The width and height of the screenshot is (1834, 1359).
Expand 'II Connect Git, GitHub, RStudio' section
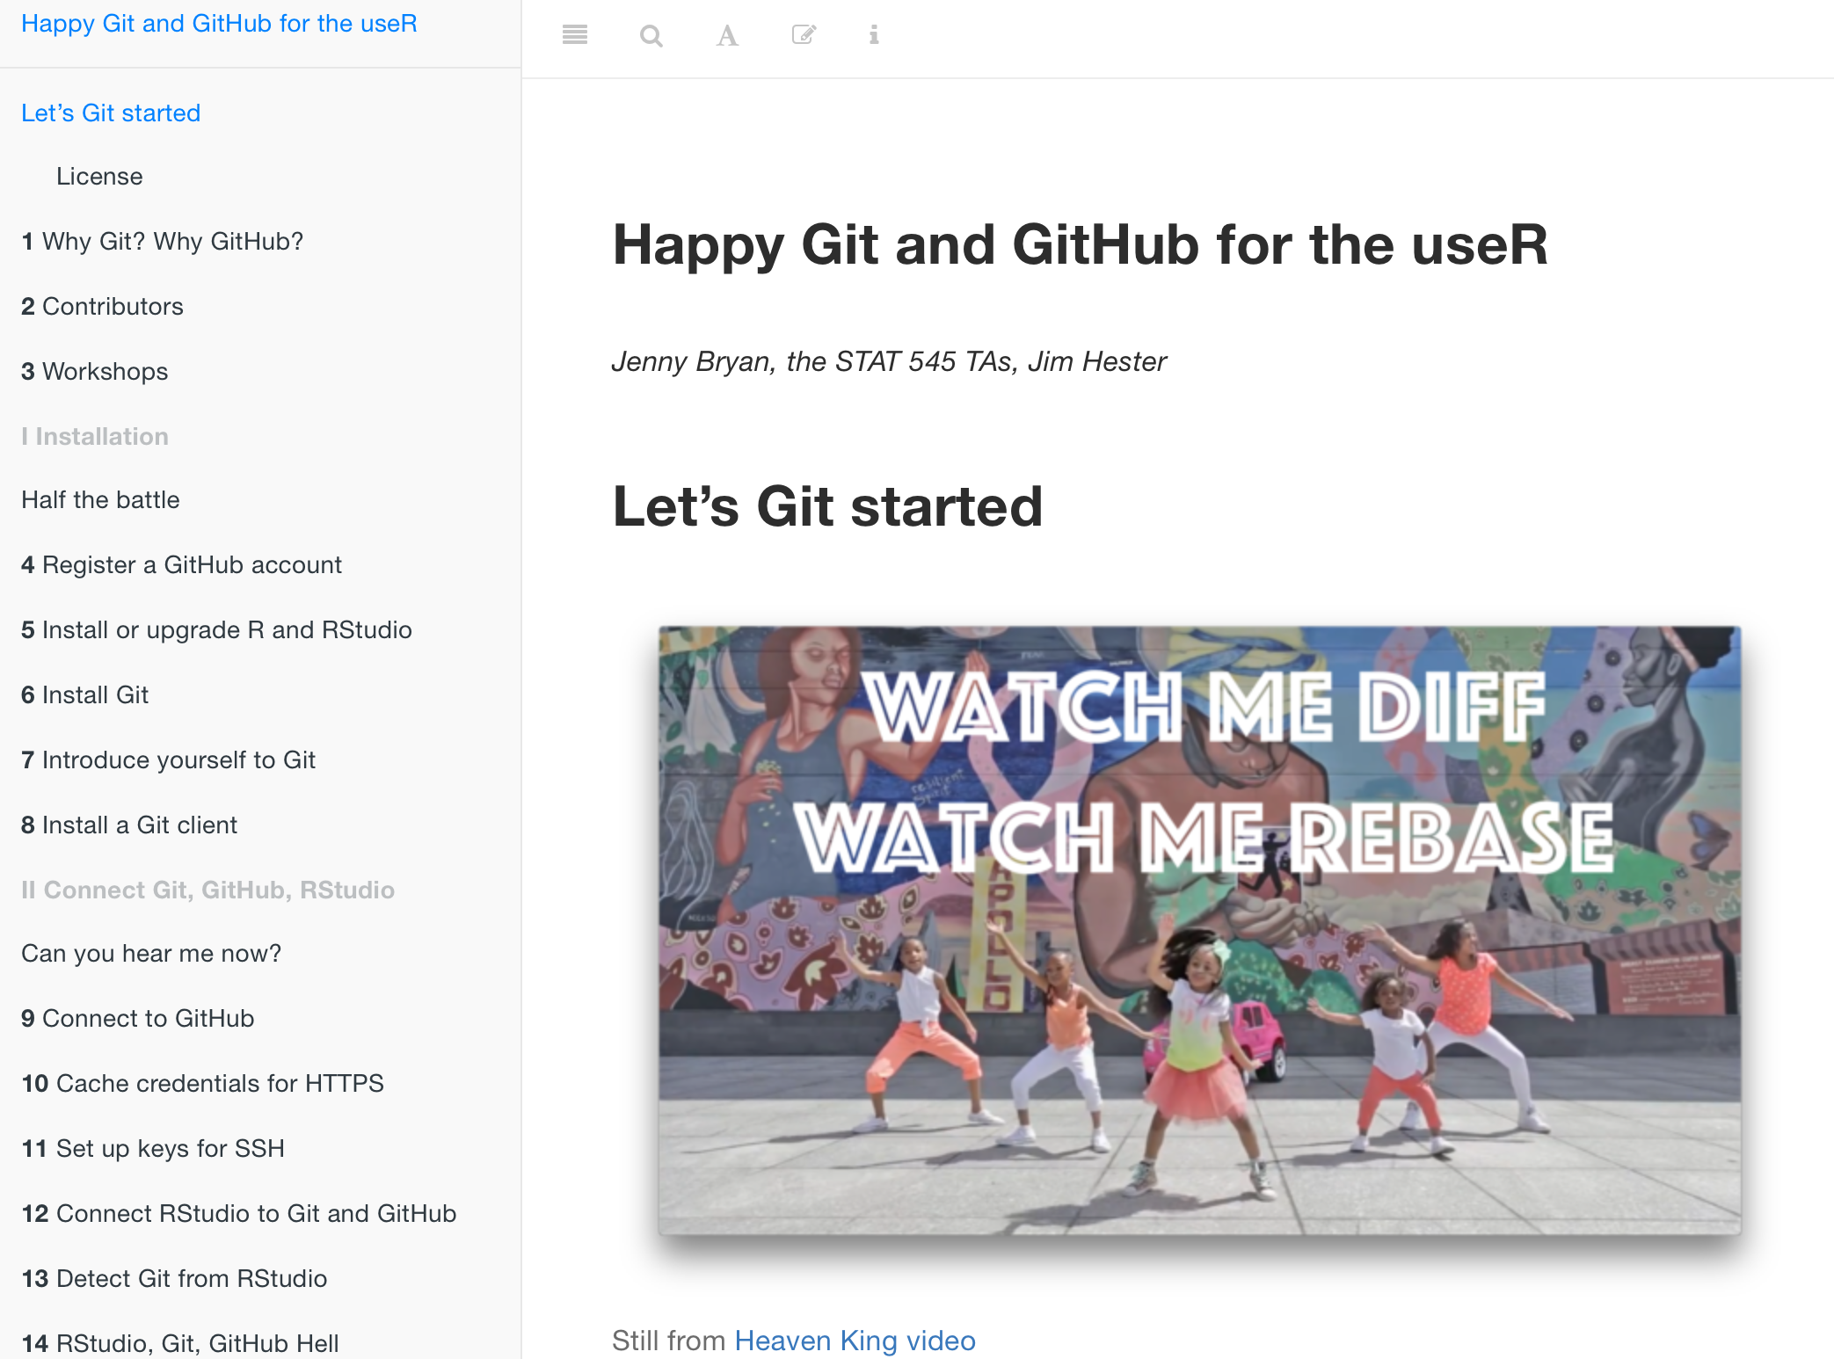click(x=210, y=890)
